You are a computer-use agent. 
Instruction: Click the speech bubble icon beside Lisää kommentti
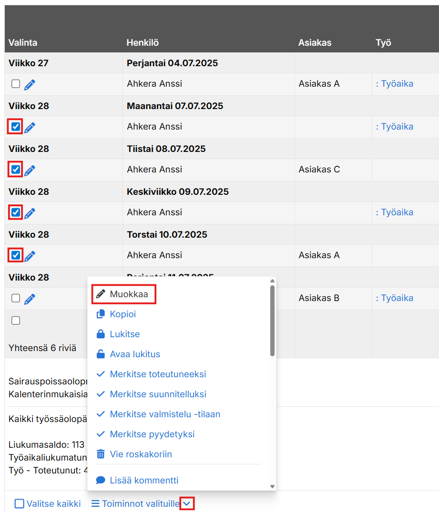(101, 480)
